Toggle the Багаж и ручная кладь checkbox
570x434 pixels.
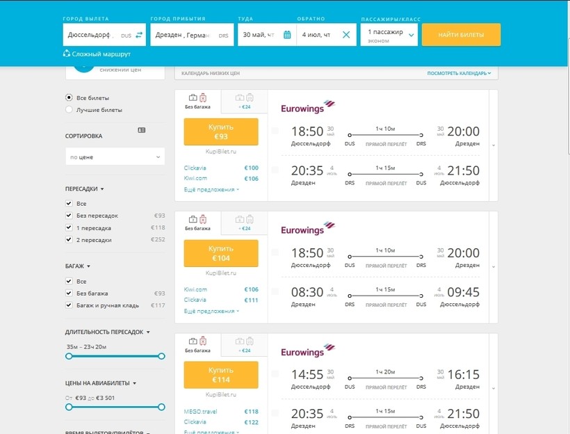(x=69, y=305)
